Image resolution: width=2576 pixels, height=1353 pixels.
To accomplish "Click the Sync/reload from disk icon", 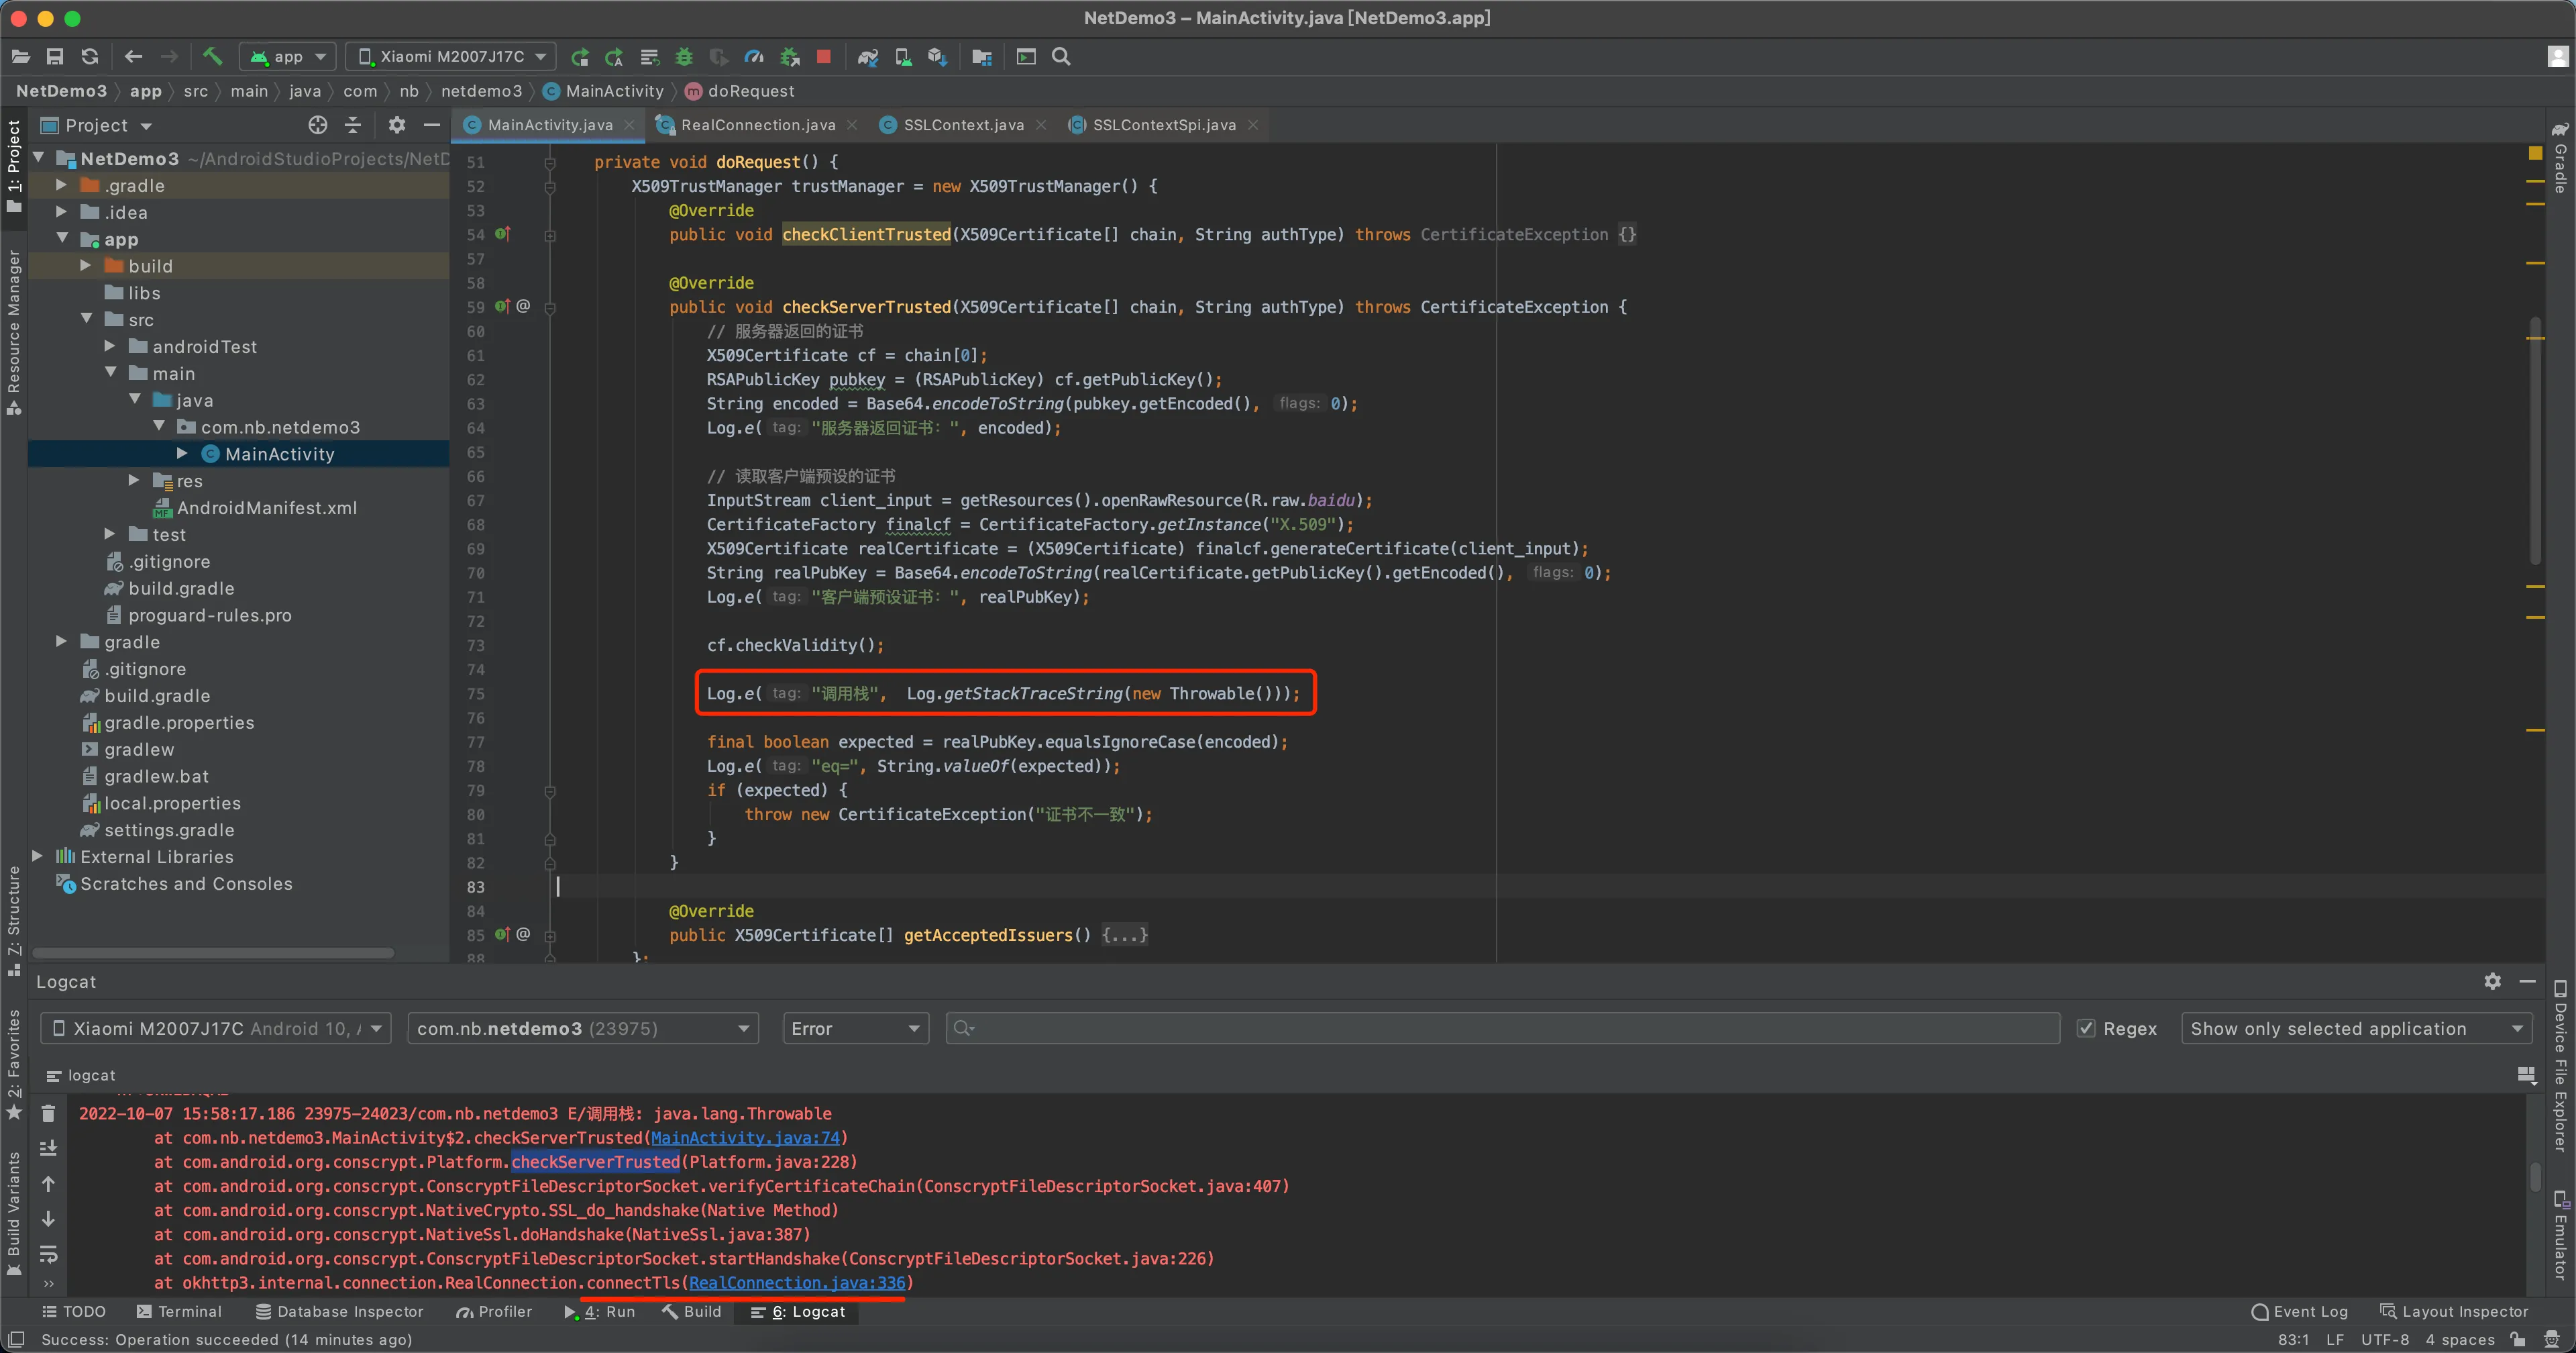I will pos(90,57).
